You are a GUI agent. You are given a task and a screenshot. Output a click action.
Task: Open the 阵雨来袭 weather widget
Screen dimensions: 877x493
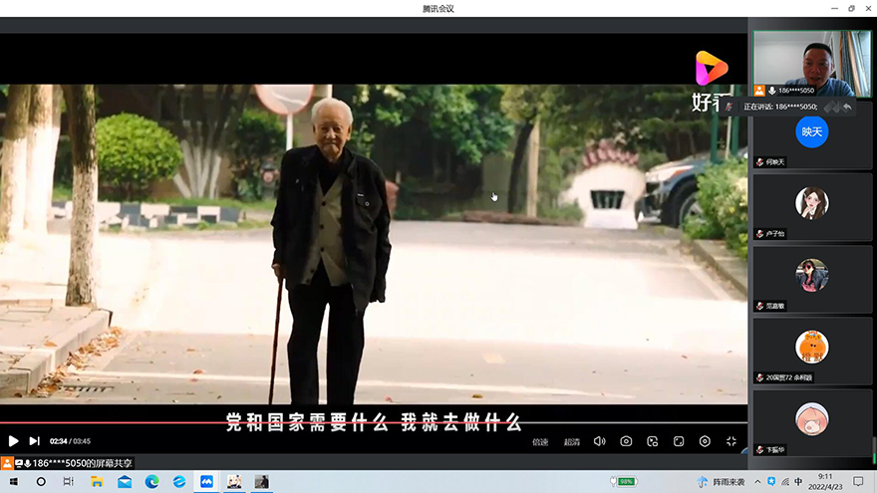tap(722, 482)
